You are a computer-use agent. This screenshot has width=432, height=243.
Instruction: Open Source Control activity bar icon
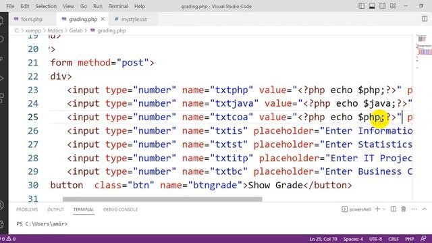click(x=1, y=59)
